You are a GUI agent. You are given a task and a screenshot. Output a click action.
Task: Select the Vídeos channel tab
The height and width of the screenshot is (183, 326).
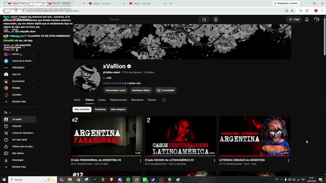(89, 100)
